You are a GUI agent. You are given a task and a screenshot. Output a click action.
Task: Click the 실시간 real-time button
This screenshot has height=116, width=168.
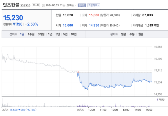pos(82,5)
